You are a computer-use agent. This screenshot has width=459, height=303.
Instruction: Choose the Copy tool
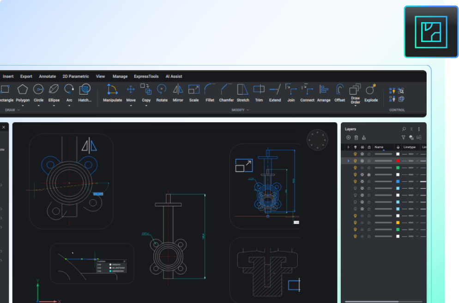(146, 93)
